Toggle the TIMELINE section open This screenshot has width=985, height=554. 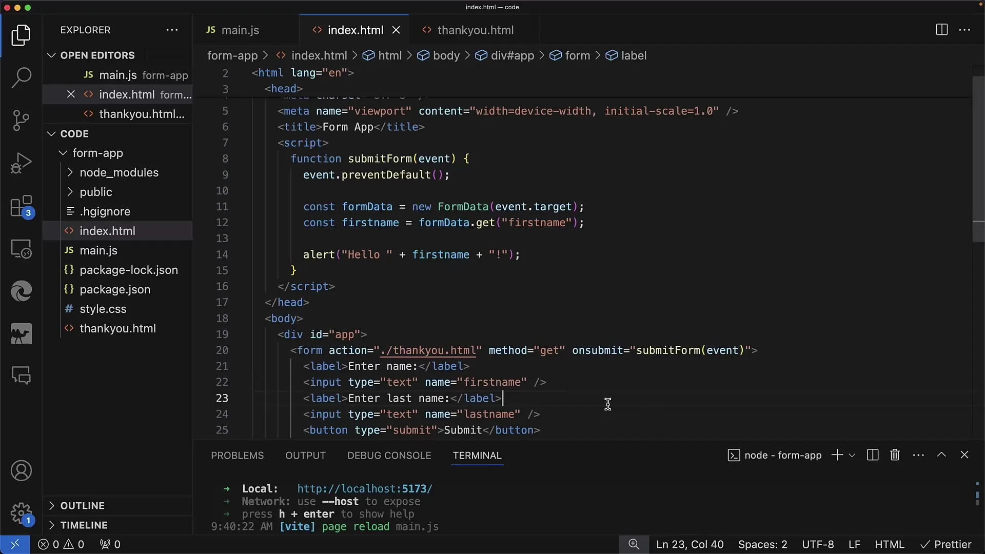[x=85, y=525]
